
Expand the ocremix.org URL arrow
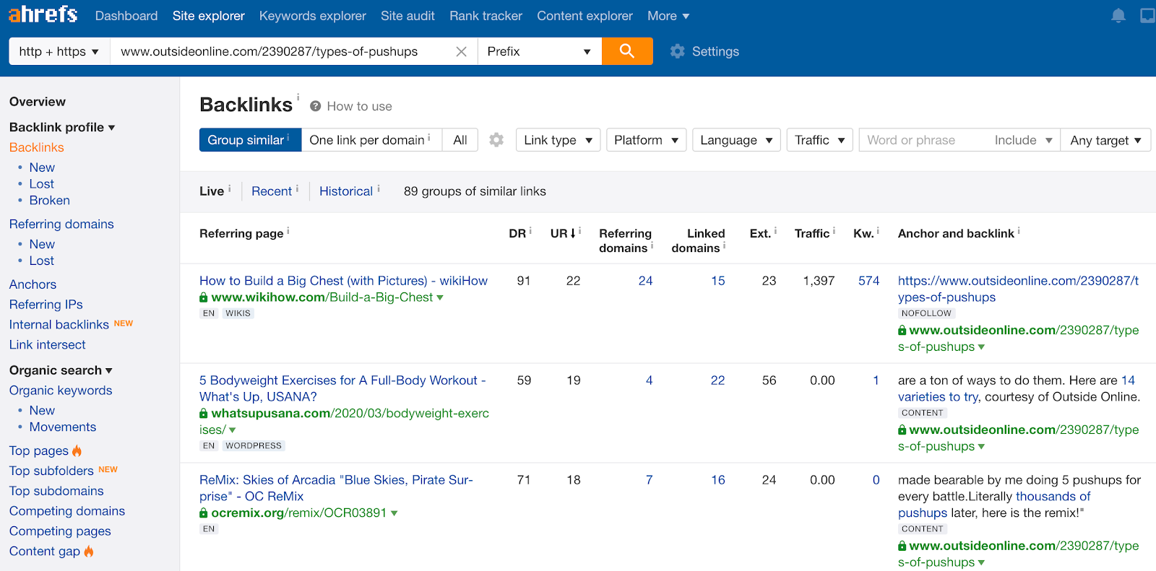[x=394, y=513]
